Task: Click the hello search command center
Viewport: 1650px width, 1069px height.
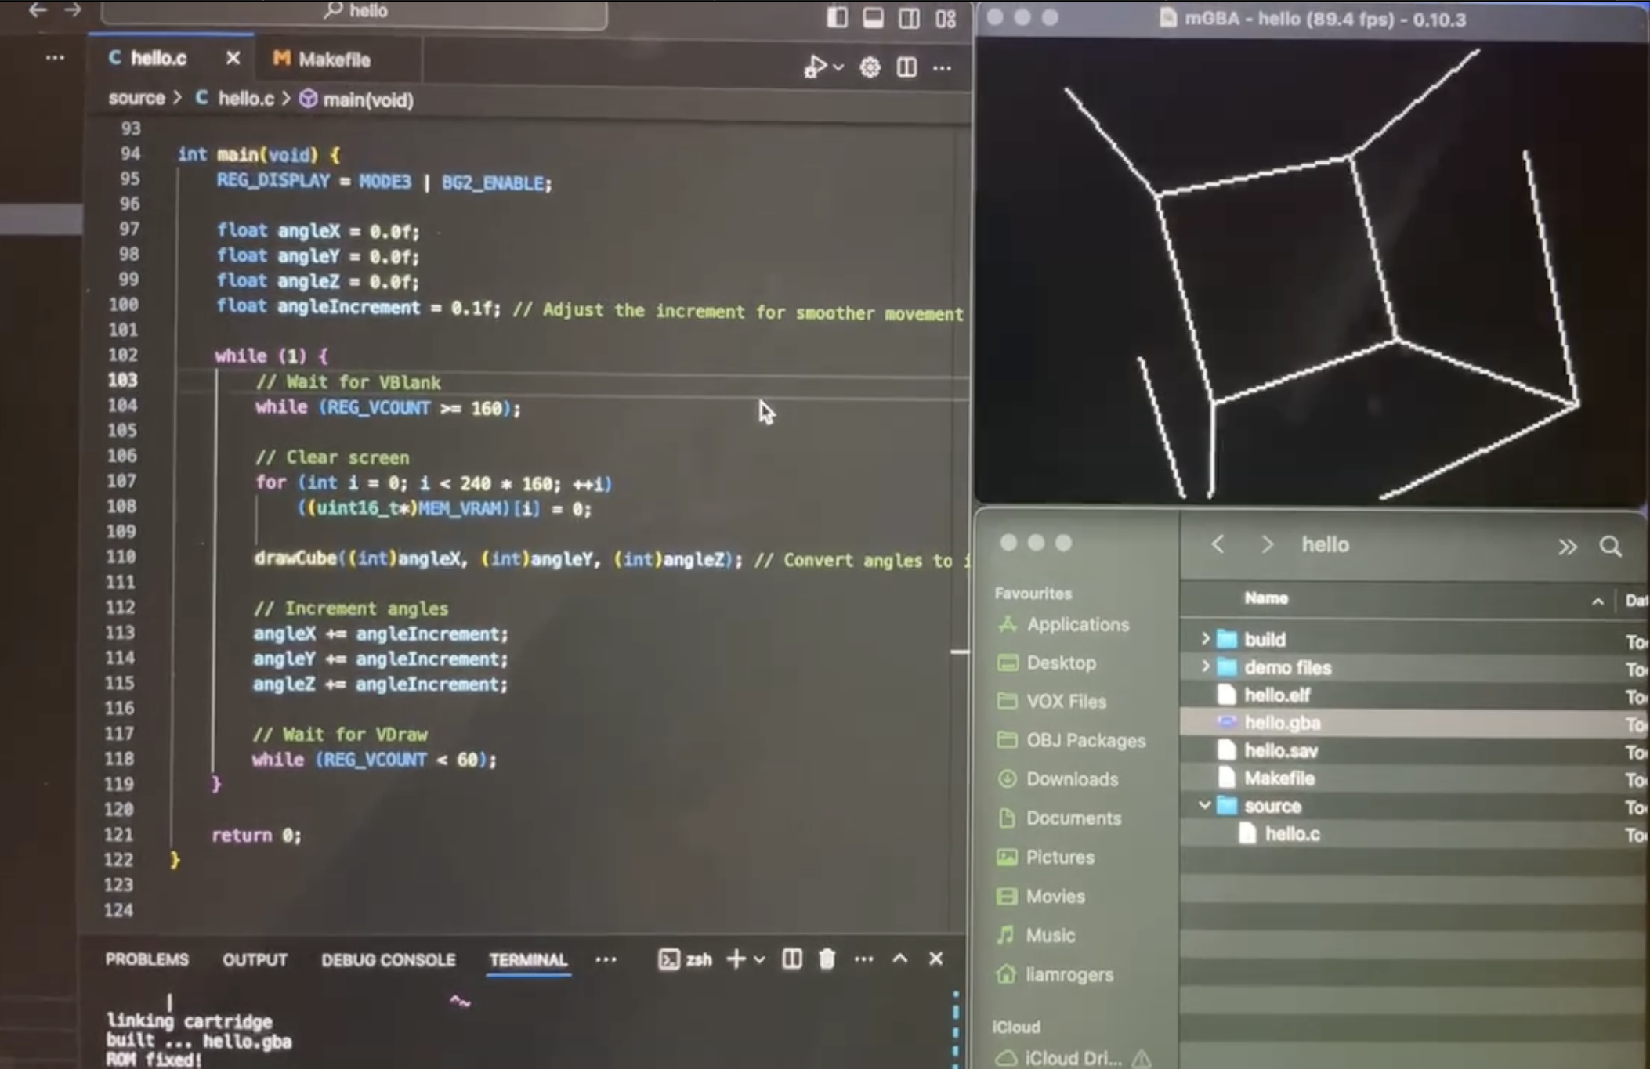Action: coord(354,12)
